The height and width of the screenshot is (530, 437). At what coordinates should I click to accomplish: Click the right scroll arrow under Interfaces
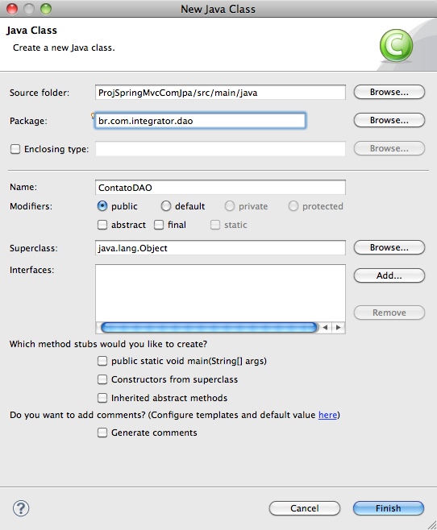click(339, 327)
